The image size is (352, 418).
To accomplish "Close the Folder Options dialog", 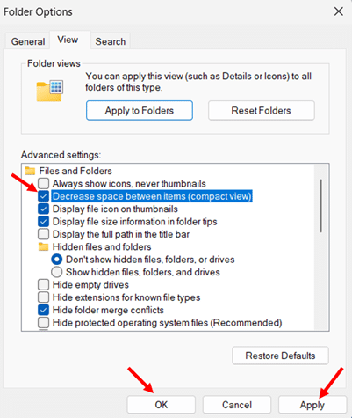I will point(339,11).
